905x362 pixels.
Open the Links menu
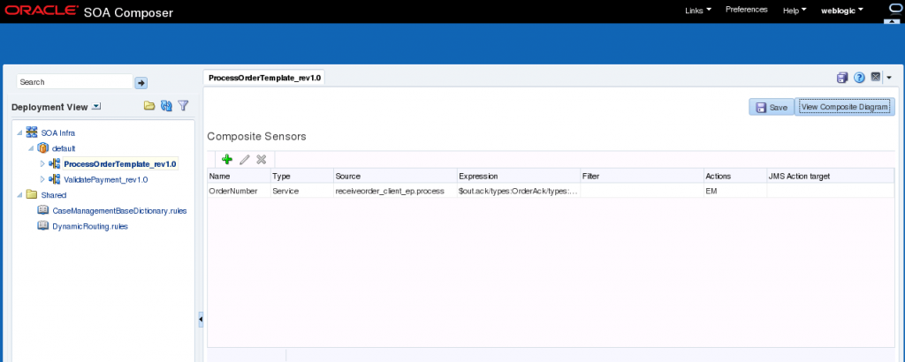(698, 11)
